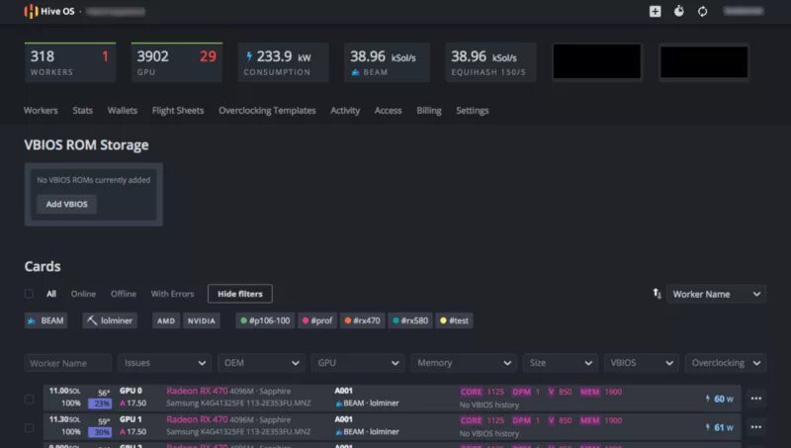Toggle the #rx580 tag filter
The width and height of the screenshot is (791, 448).
(x=410, y=320)
